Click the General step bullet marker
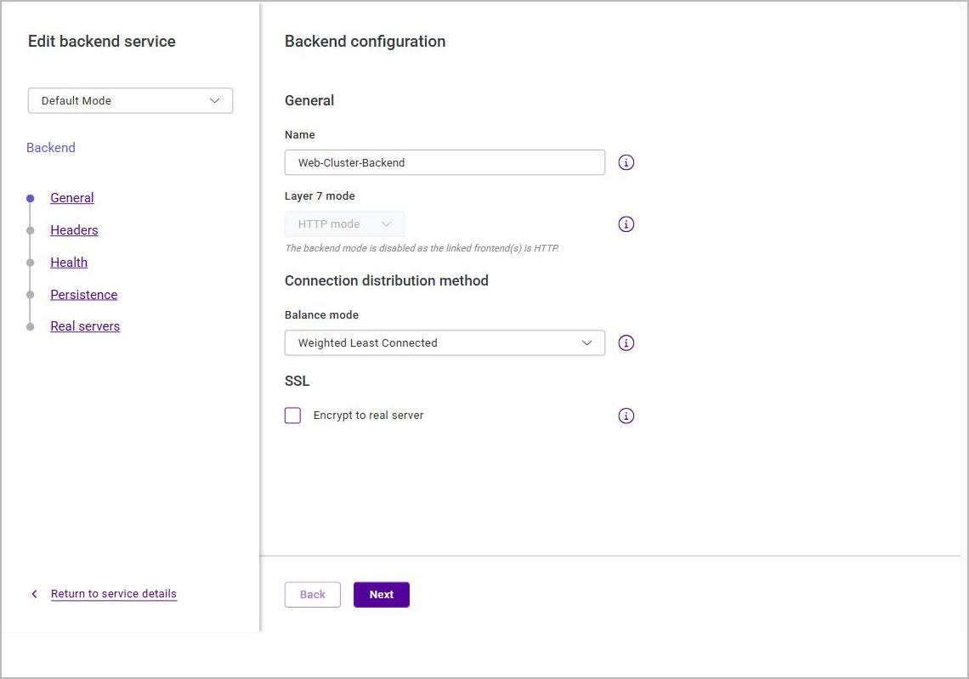Image resolution: width=969 pixels, height=679 pixels. [x=31, y=198]
